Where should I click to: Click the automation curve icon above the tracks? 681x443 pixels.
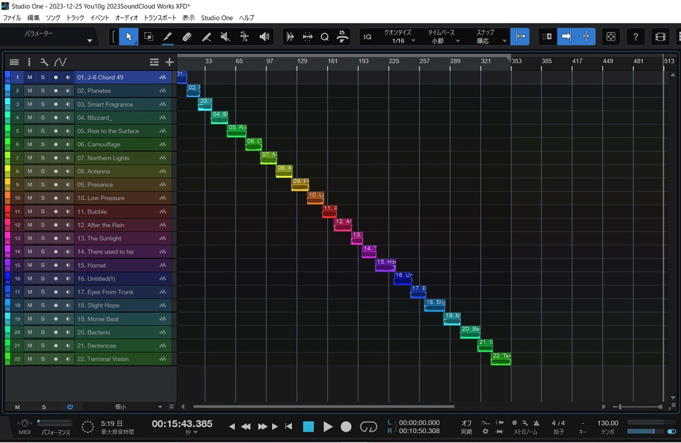tap(61, 62)
